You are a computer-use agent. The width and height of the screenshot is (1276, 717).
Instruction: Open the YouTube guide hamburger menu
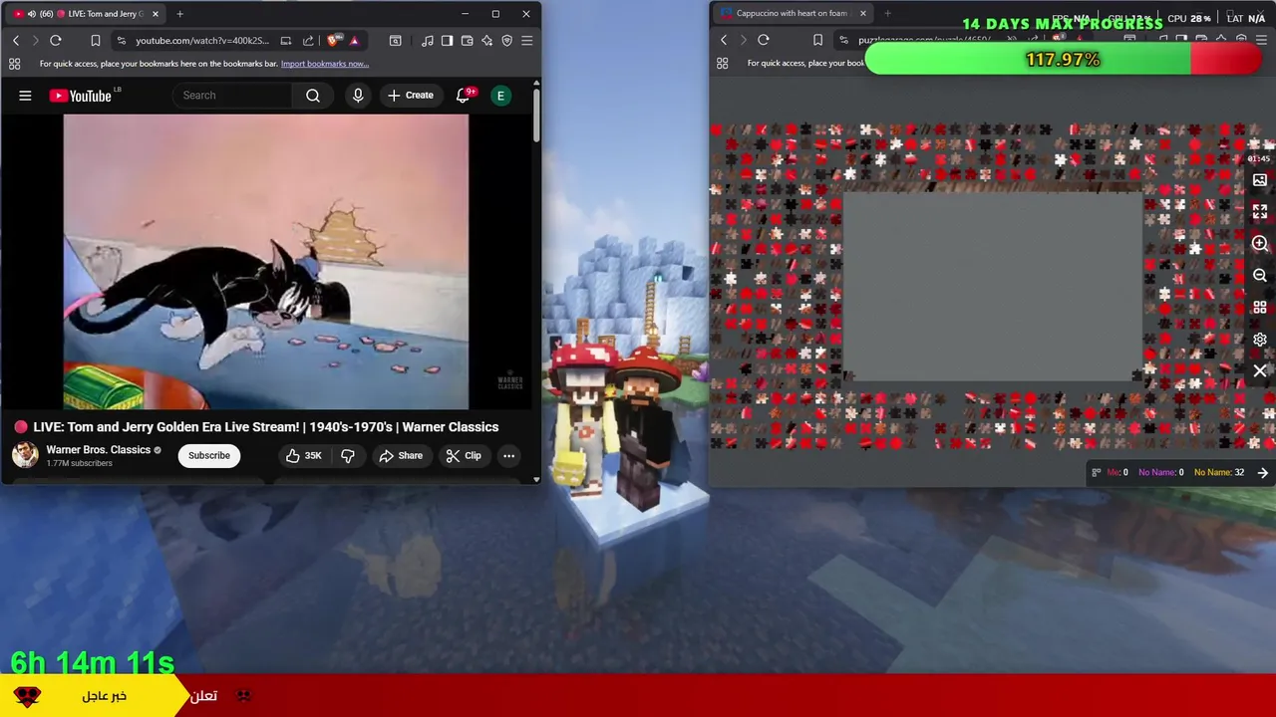[25, 96]
